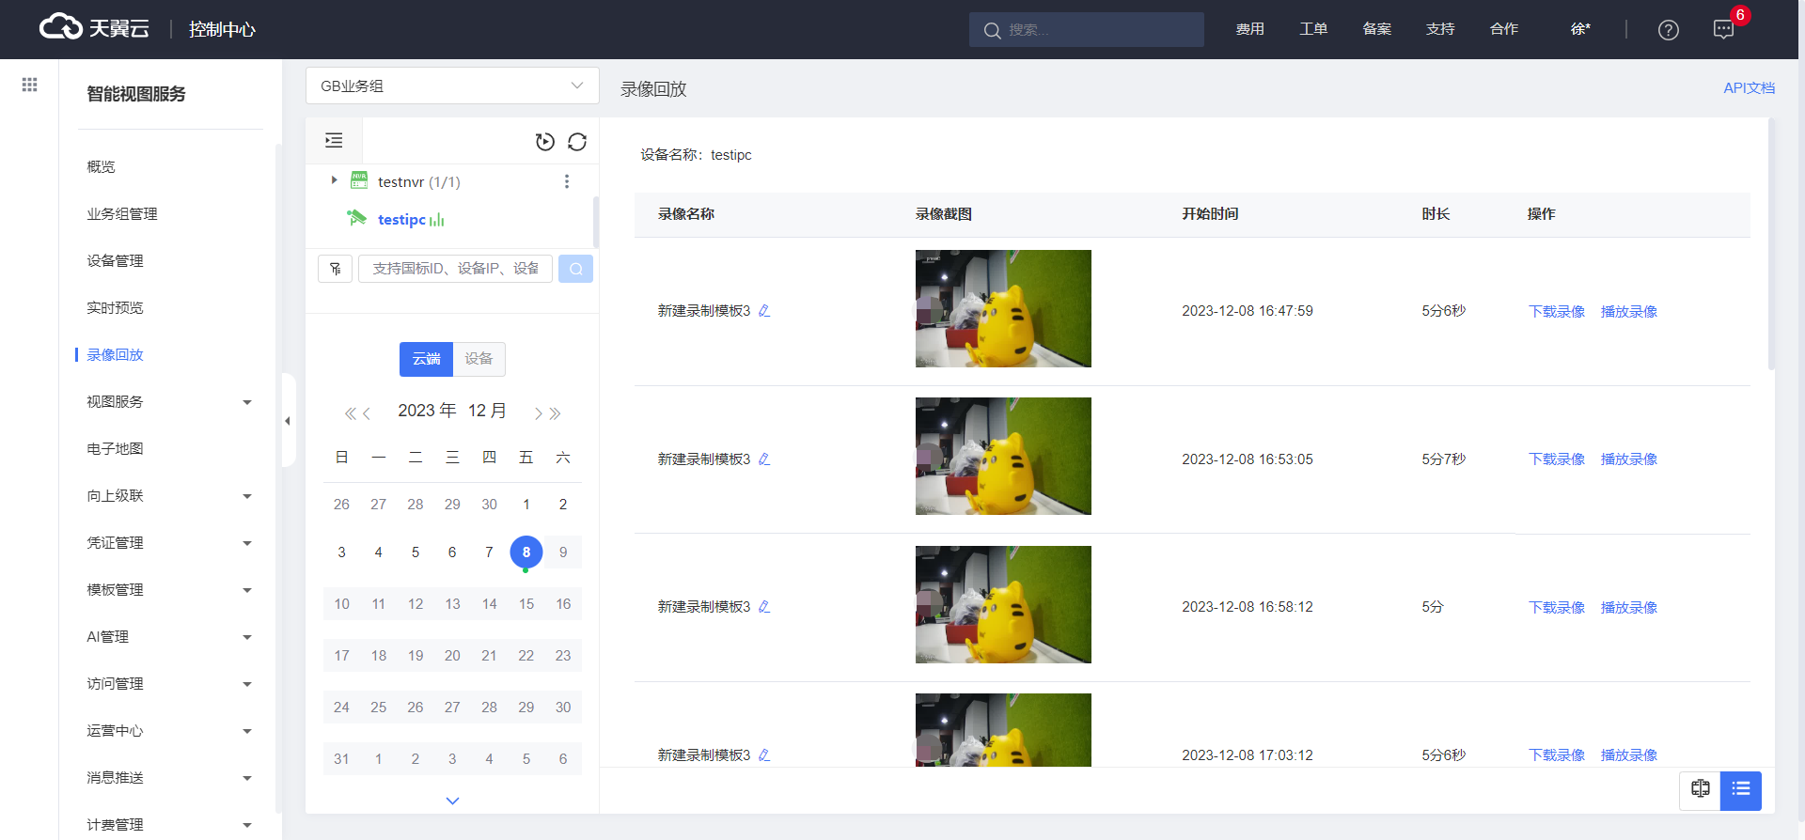Play the recording starting 16:47:59
The width and height of the screenshot is (1805, 840).
(1628, 311)
